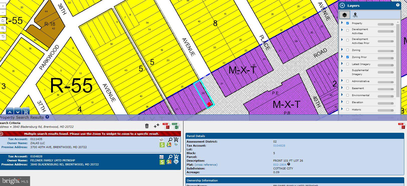This screenshot has width=407, height=186.
Task: Open tax account 0104828 link in Parcel Details
Action: [x=279, y=146]
